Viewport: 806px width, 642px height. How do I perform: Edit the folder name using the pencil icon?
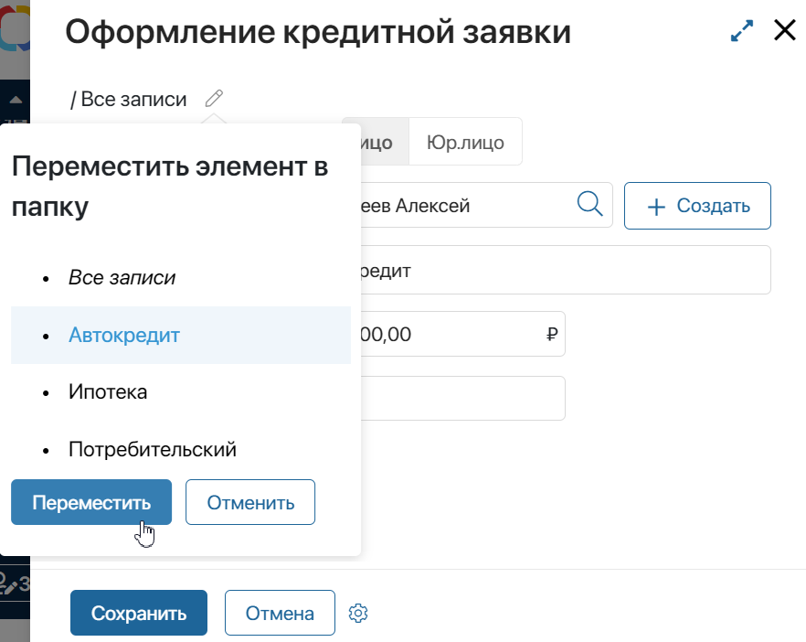pos(213,98)
